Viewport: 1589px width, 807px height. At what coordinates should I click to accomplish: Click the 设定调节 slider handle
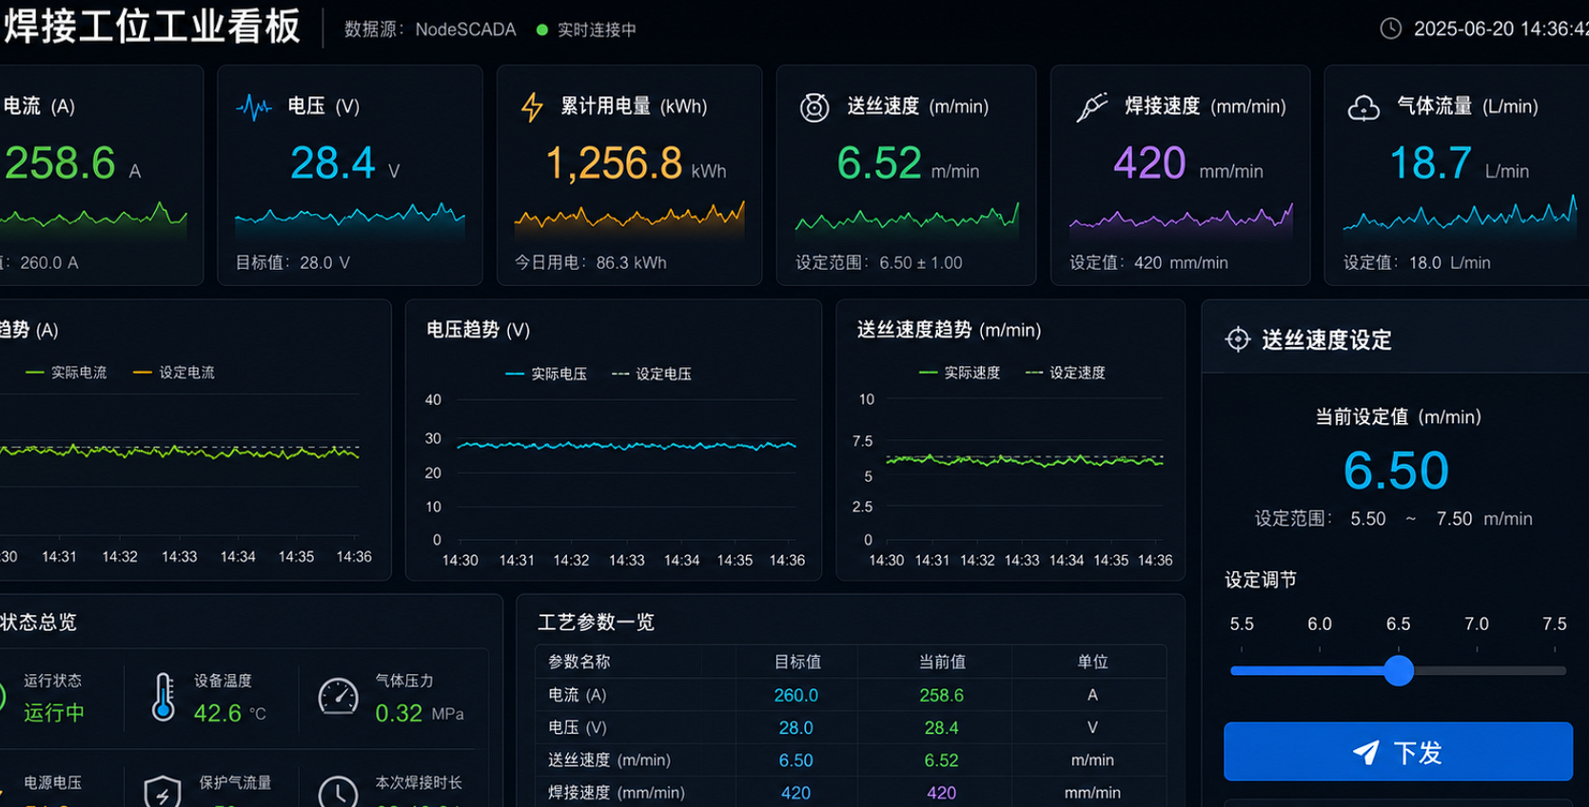coord(1399,670)
